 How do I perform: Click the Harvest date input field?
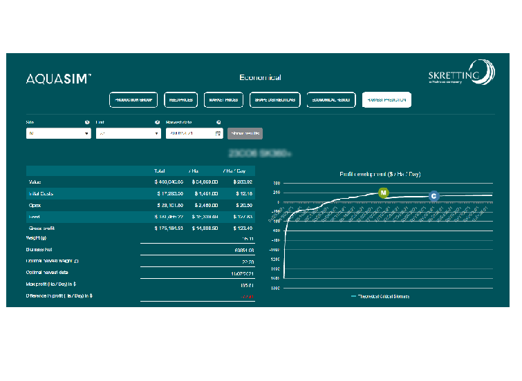pyautogui.click(x=189, y=133)
